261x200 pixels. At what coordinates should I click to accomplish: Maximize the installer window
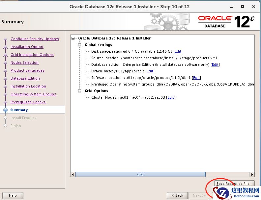point(243,7)
